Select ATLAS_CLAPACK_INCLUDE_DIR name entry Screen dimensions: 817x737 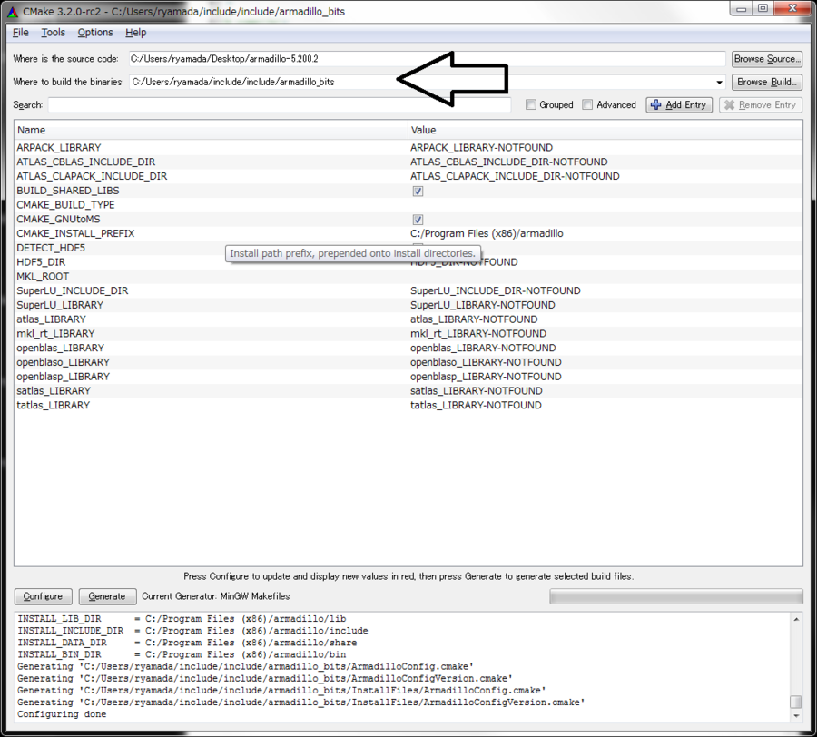coord(92,176)
